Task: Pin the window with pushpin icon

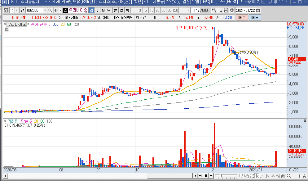Action: 275,2
